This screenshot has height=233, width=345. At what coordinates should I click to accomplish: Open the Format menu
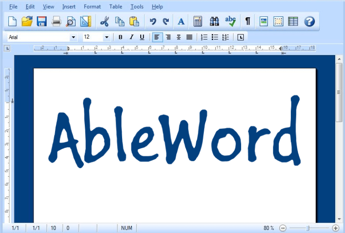click(x=92, y=7)
